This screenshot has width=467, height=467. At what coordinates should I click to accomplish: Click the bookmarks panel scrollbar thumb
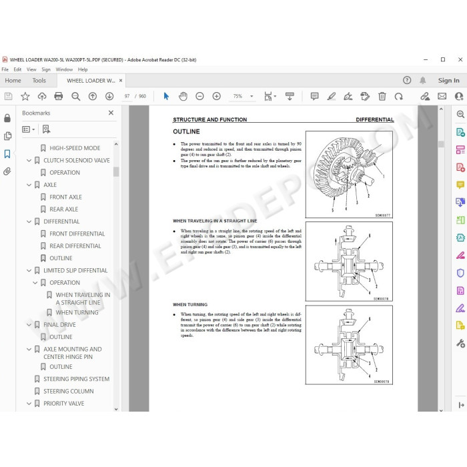116,171
